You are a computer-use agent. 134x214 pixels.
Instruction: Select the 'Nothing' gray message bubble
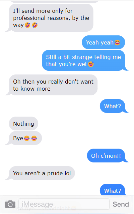[23, 124]
